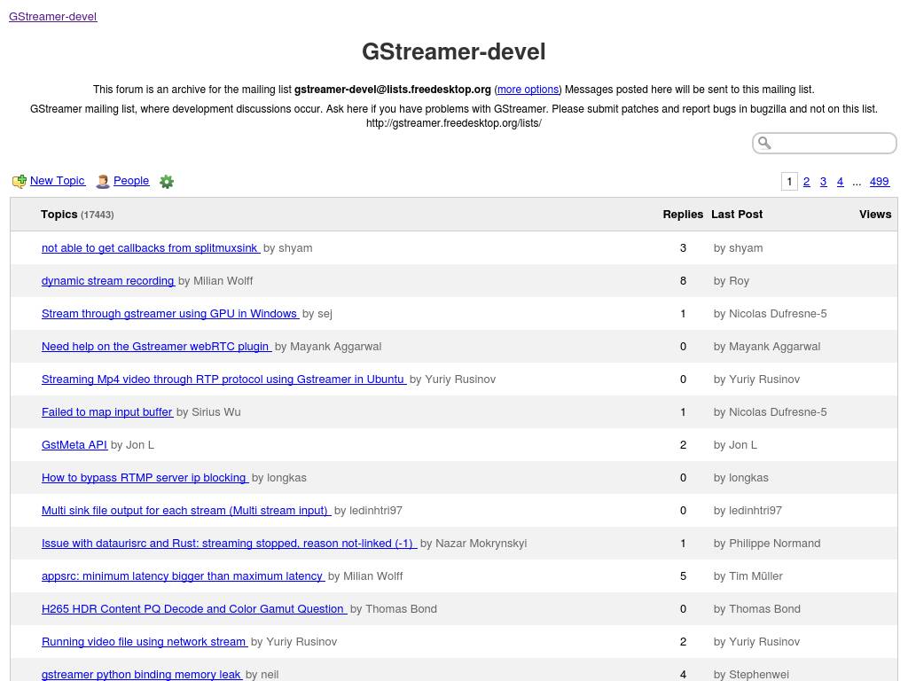Select current page 1 indicator
Image resolution: width=908 pixels, height=681 pixels.
point(789,181)
